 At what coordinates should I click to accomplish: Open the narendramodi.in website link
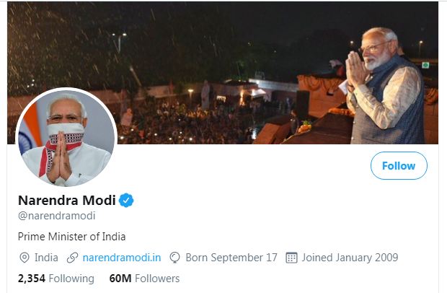coord(122,258)
